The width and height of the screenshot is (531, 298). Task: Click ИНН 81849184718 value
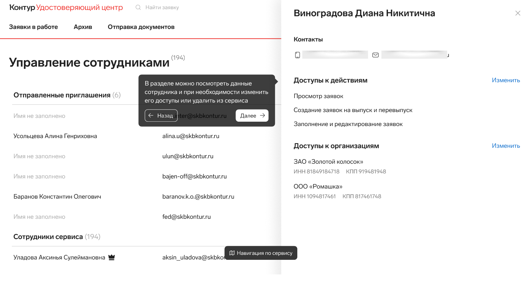(317, 171)
